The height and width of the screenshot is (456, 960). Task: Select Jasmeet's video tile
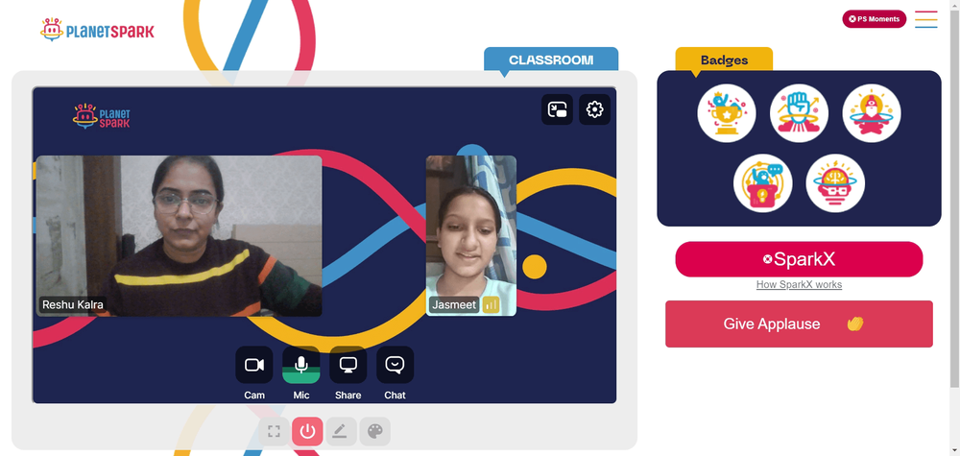(x=470, y=235)
